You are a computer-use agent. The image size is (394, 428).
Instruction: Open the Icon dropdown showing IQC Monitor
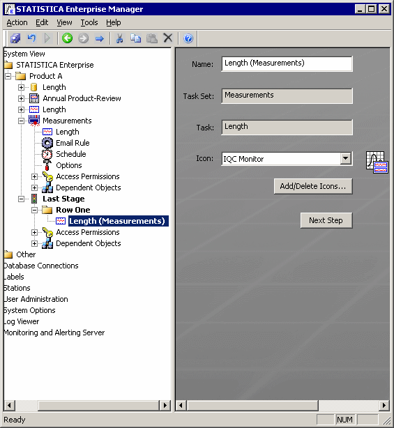(x=346, y=158)
